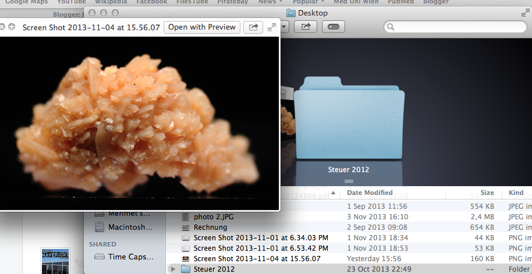Viewport: 532px width, 274px height.
Task: Select the Steuer 2012 folder row
Action: pos(349,269)
